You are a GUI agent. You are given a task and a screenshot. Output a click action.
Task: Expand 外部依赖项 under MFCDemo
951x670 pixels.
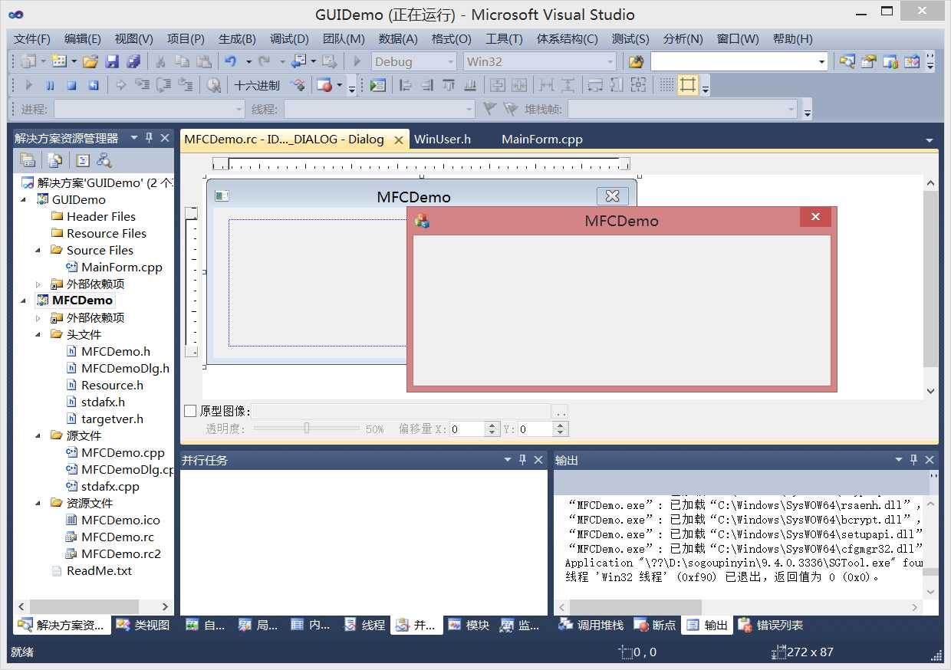coord(38,317)
